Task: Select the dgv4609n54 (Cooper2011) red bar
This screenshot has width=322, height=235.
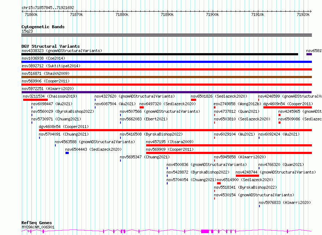Action: coord(288,107)
